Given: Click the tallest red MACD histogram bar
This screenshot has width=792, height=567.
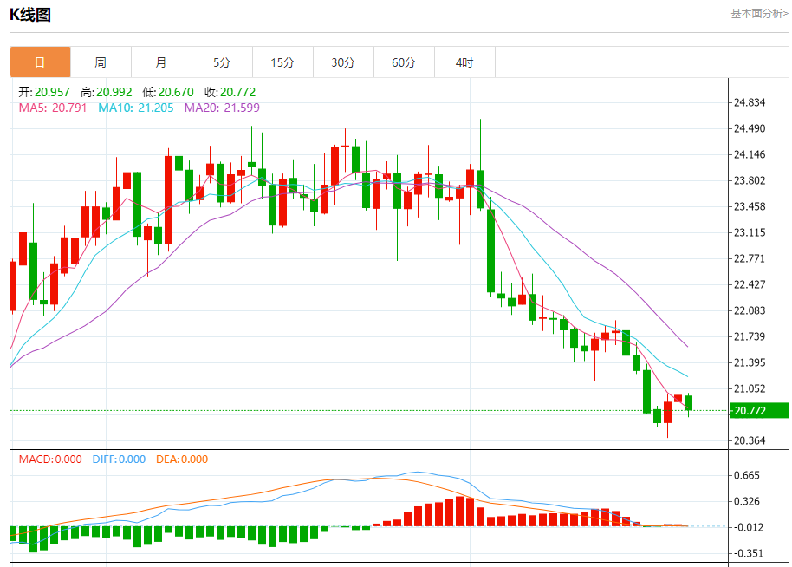Looking at the screenshot, I should click(x=459, y=512).
